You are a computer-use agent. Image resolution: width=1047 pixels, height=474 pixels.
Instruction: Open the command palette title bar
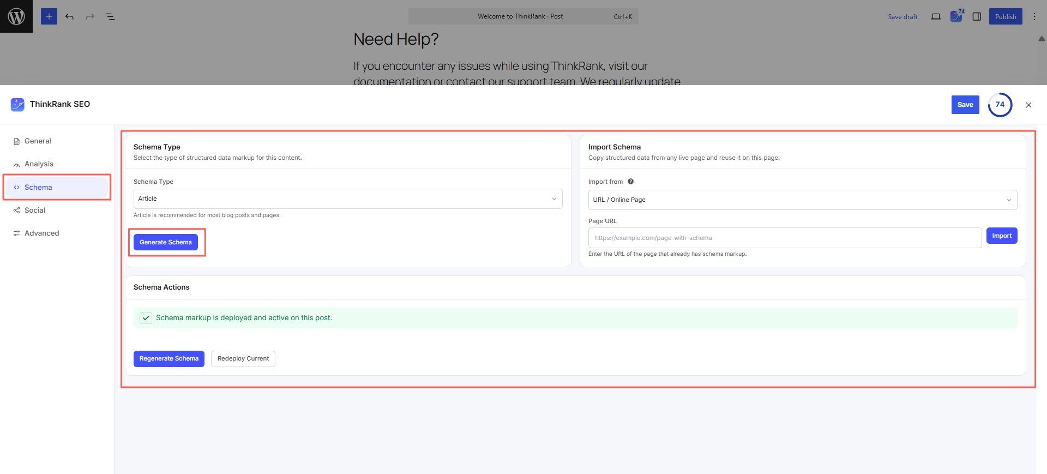[x=523, y=16]
